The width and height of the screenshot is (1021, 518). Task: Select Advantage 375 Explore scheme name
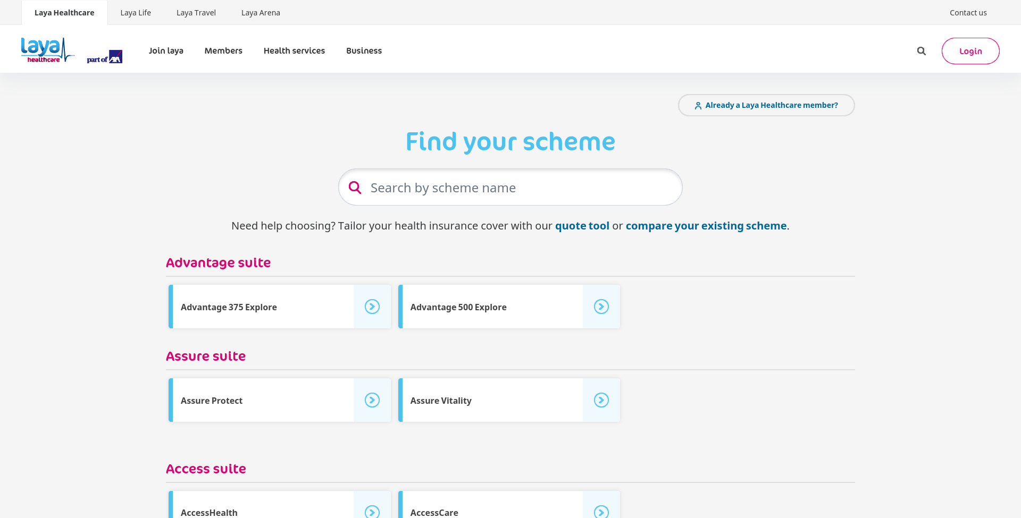[229, 307]
